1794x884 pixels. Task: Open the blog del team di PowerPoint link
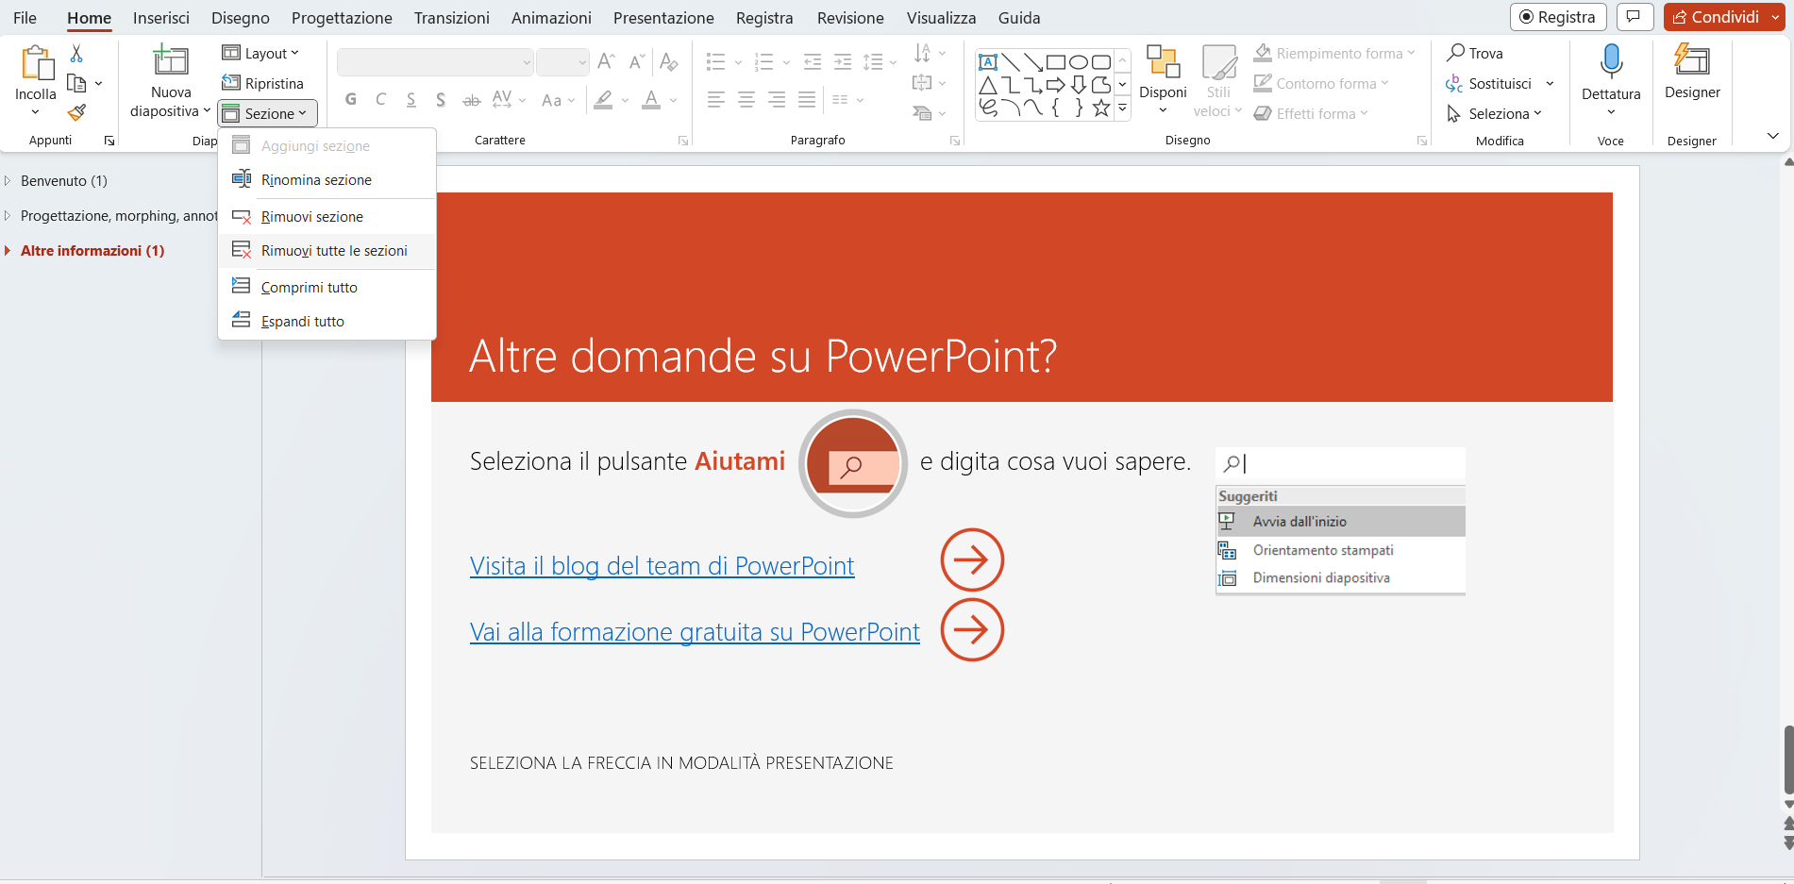click(662, 565)
